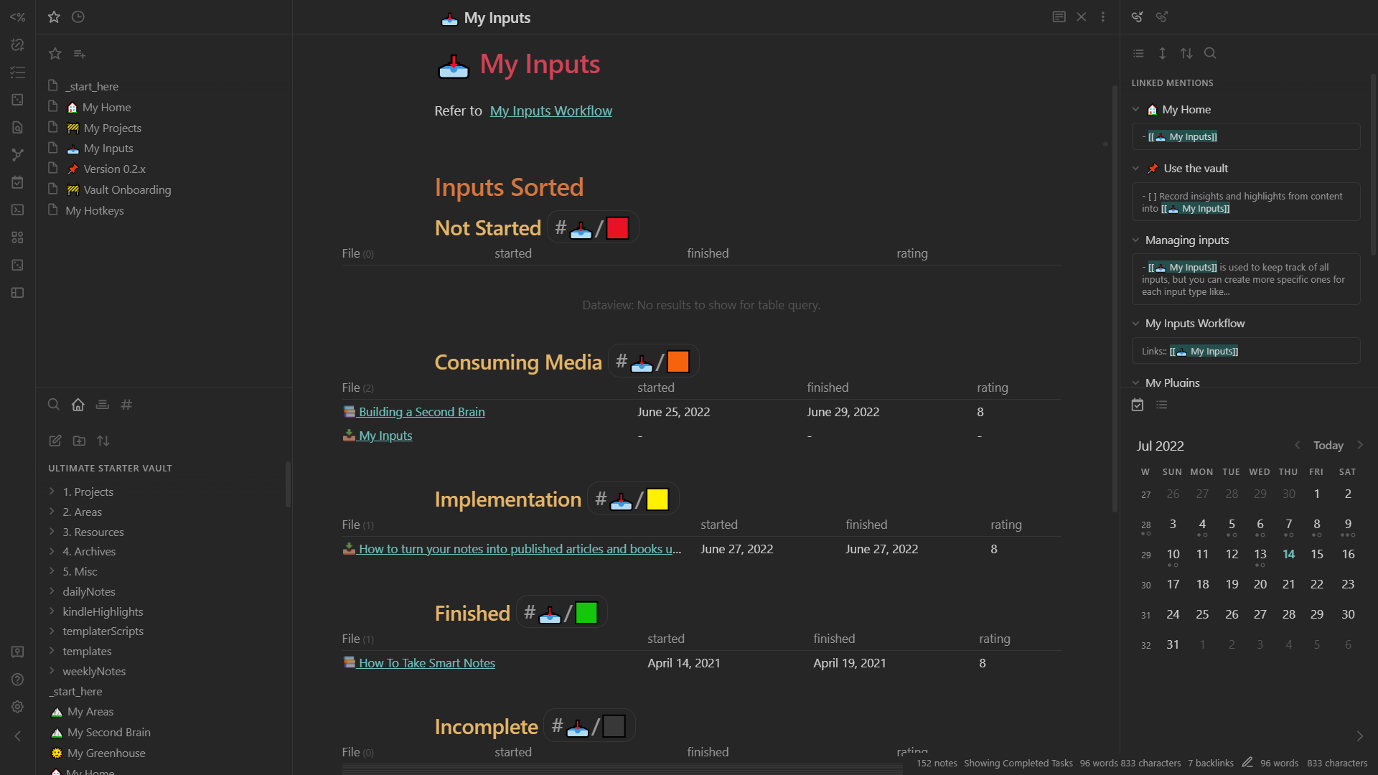Open the My Inputs Workflow link
Viewport: 1378px width, 775px height.
(550, 111)
